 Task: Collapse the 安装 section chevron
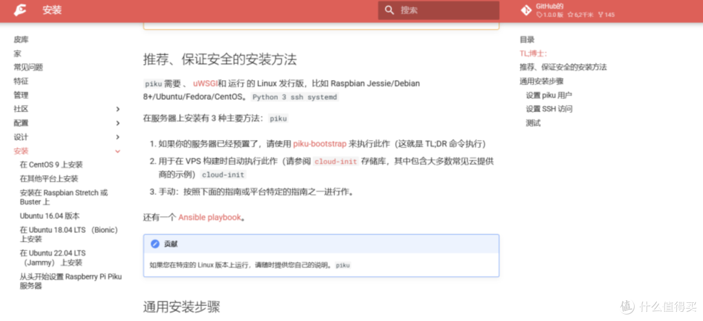(117, 151)
